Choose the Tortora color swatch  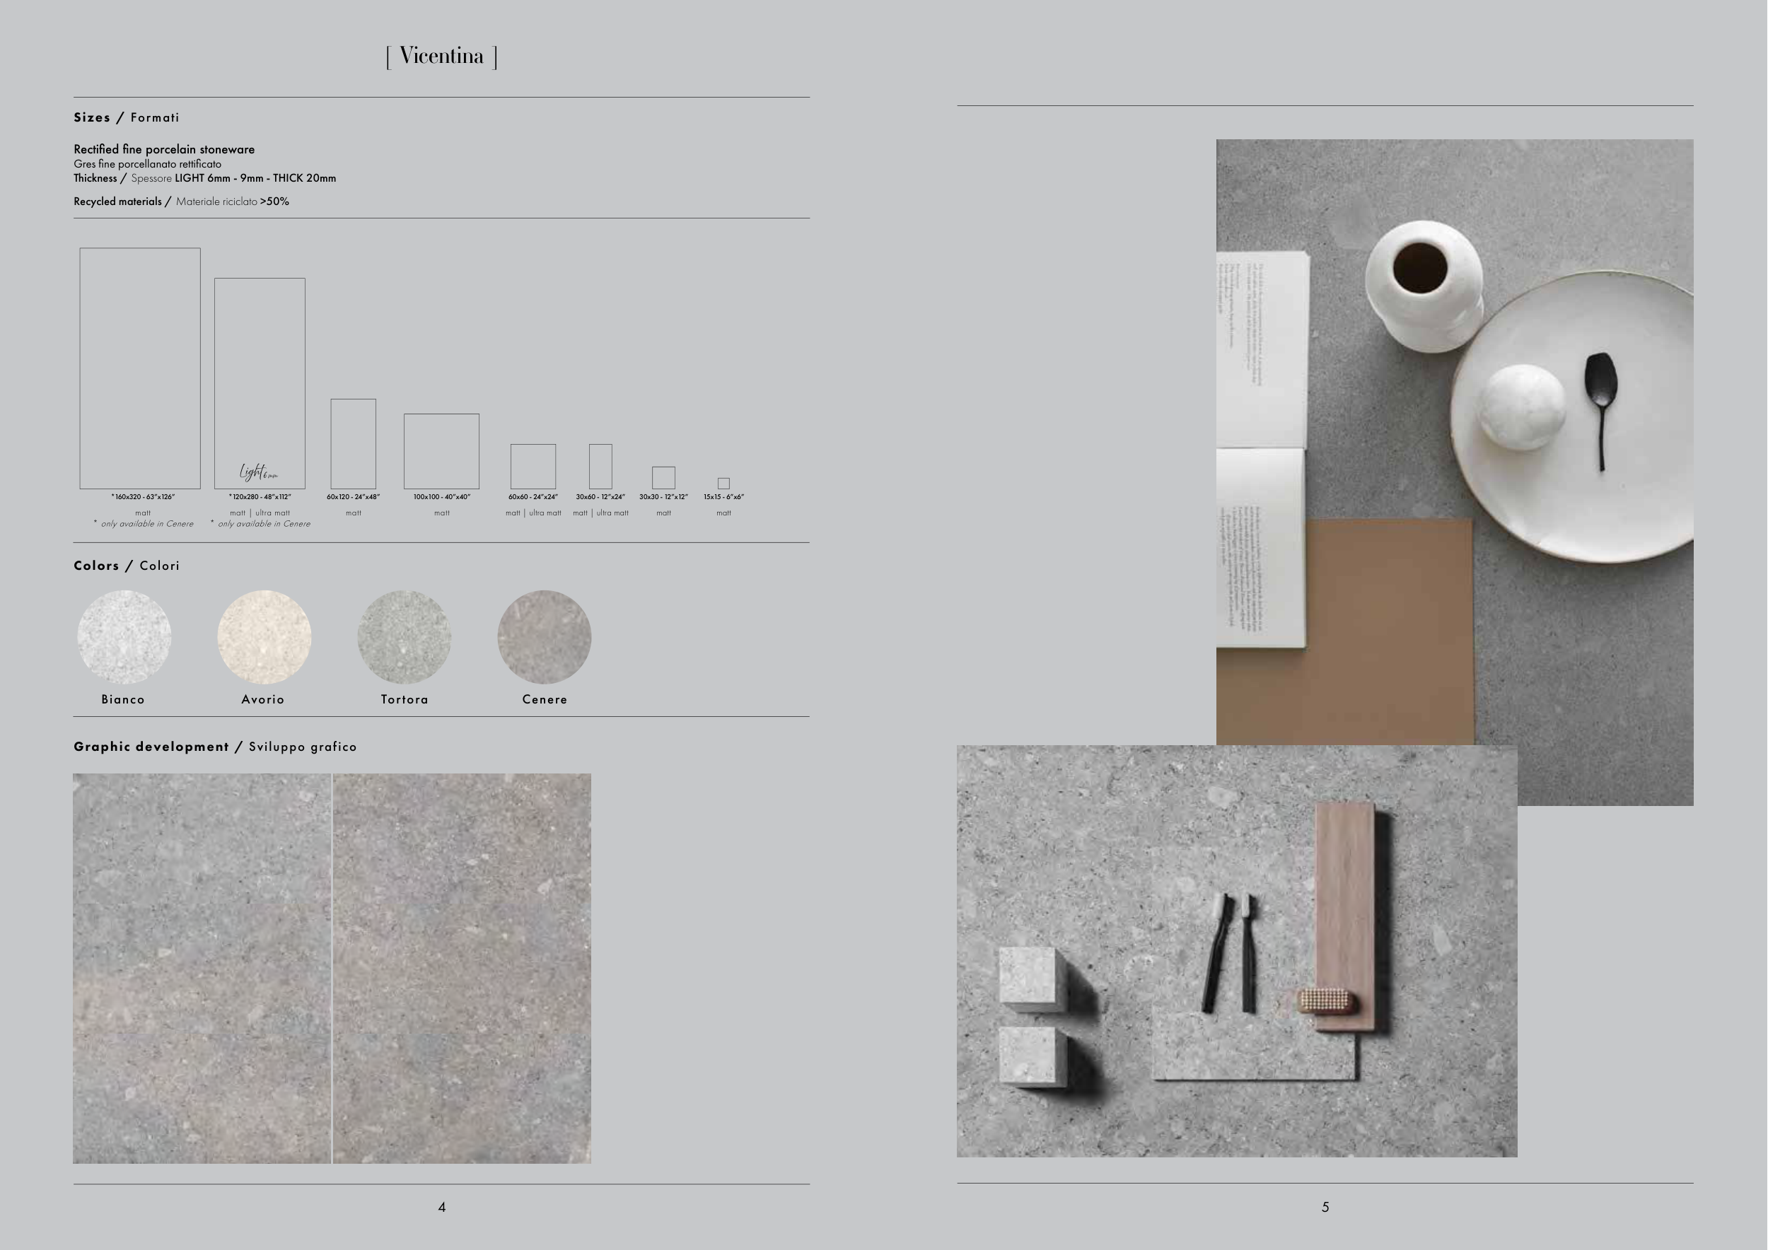pos(405,637)
